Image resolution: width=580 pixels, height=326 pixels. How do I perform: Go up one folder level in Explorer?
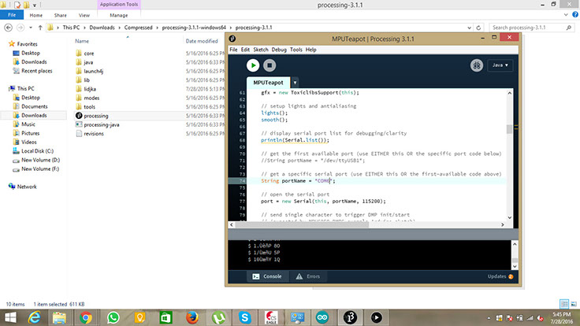click(40, 28)
